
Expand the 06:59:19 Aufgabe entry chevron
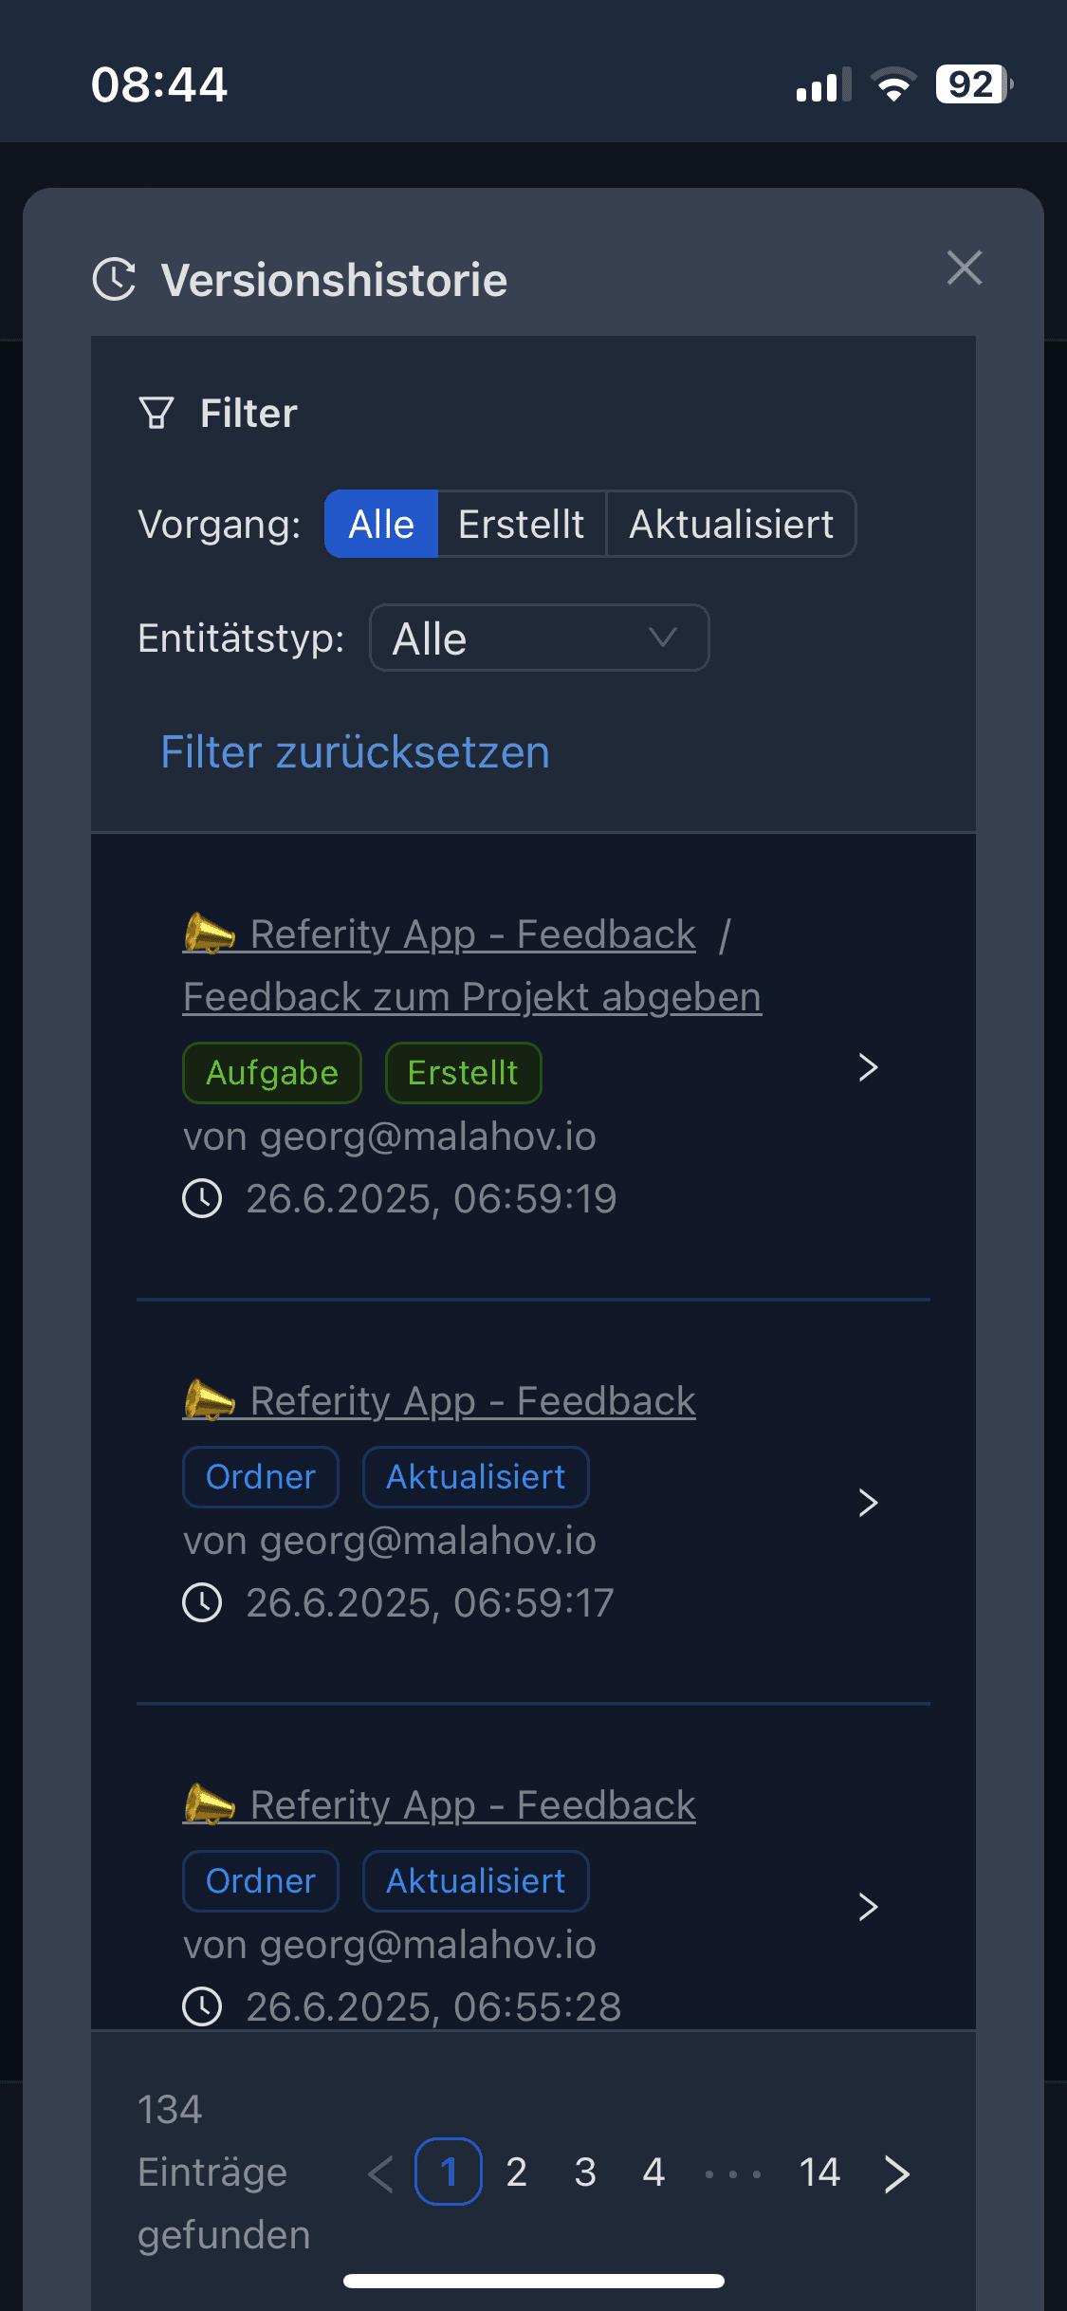click(868, 1067)
